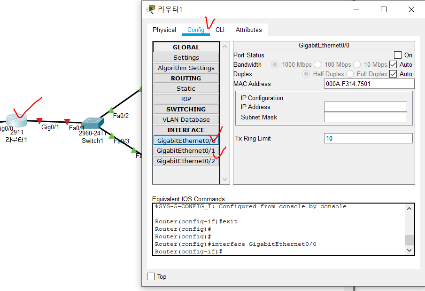Select the GigabitEthernet0/0 interface

(x=186, y=141)
